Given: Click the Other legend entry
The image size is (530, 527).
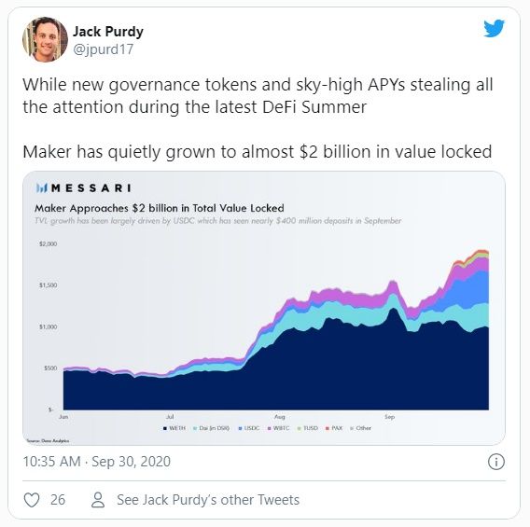Looking at the screenshot, I should [361, 428].
